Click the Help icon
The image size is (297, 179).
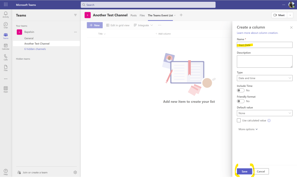tap(6, 172)
